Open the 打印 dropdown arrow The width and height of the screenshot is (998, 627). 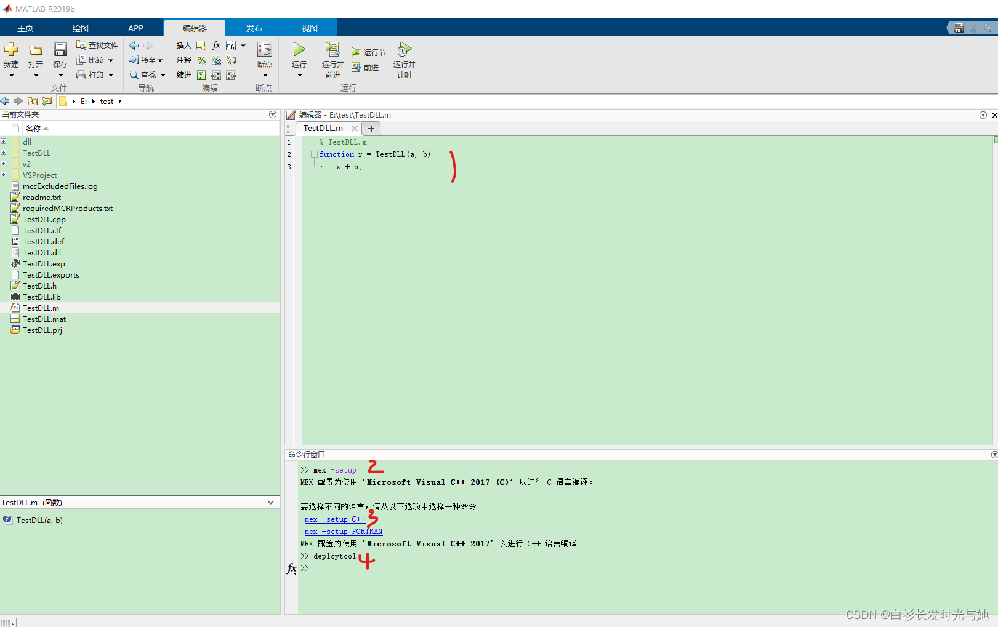point(111,75)
